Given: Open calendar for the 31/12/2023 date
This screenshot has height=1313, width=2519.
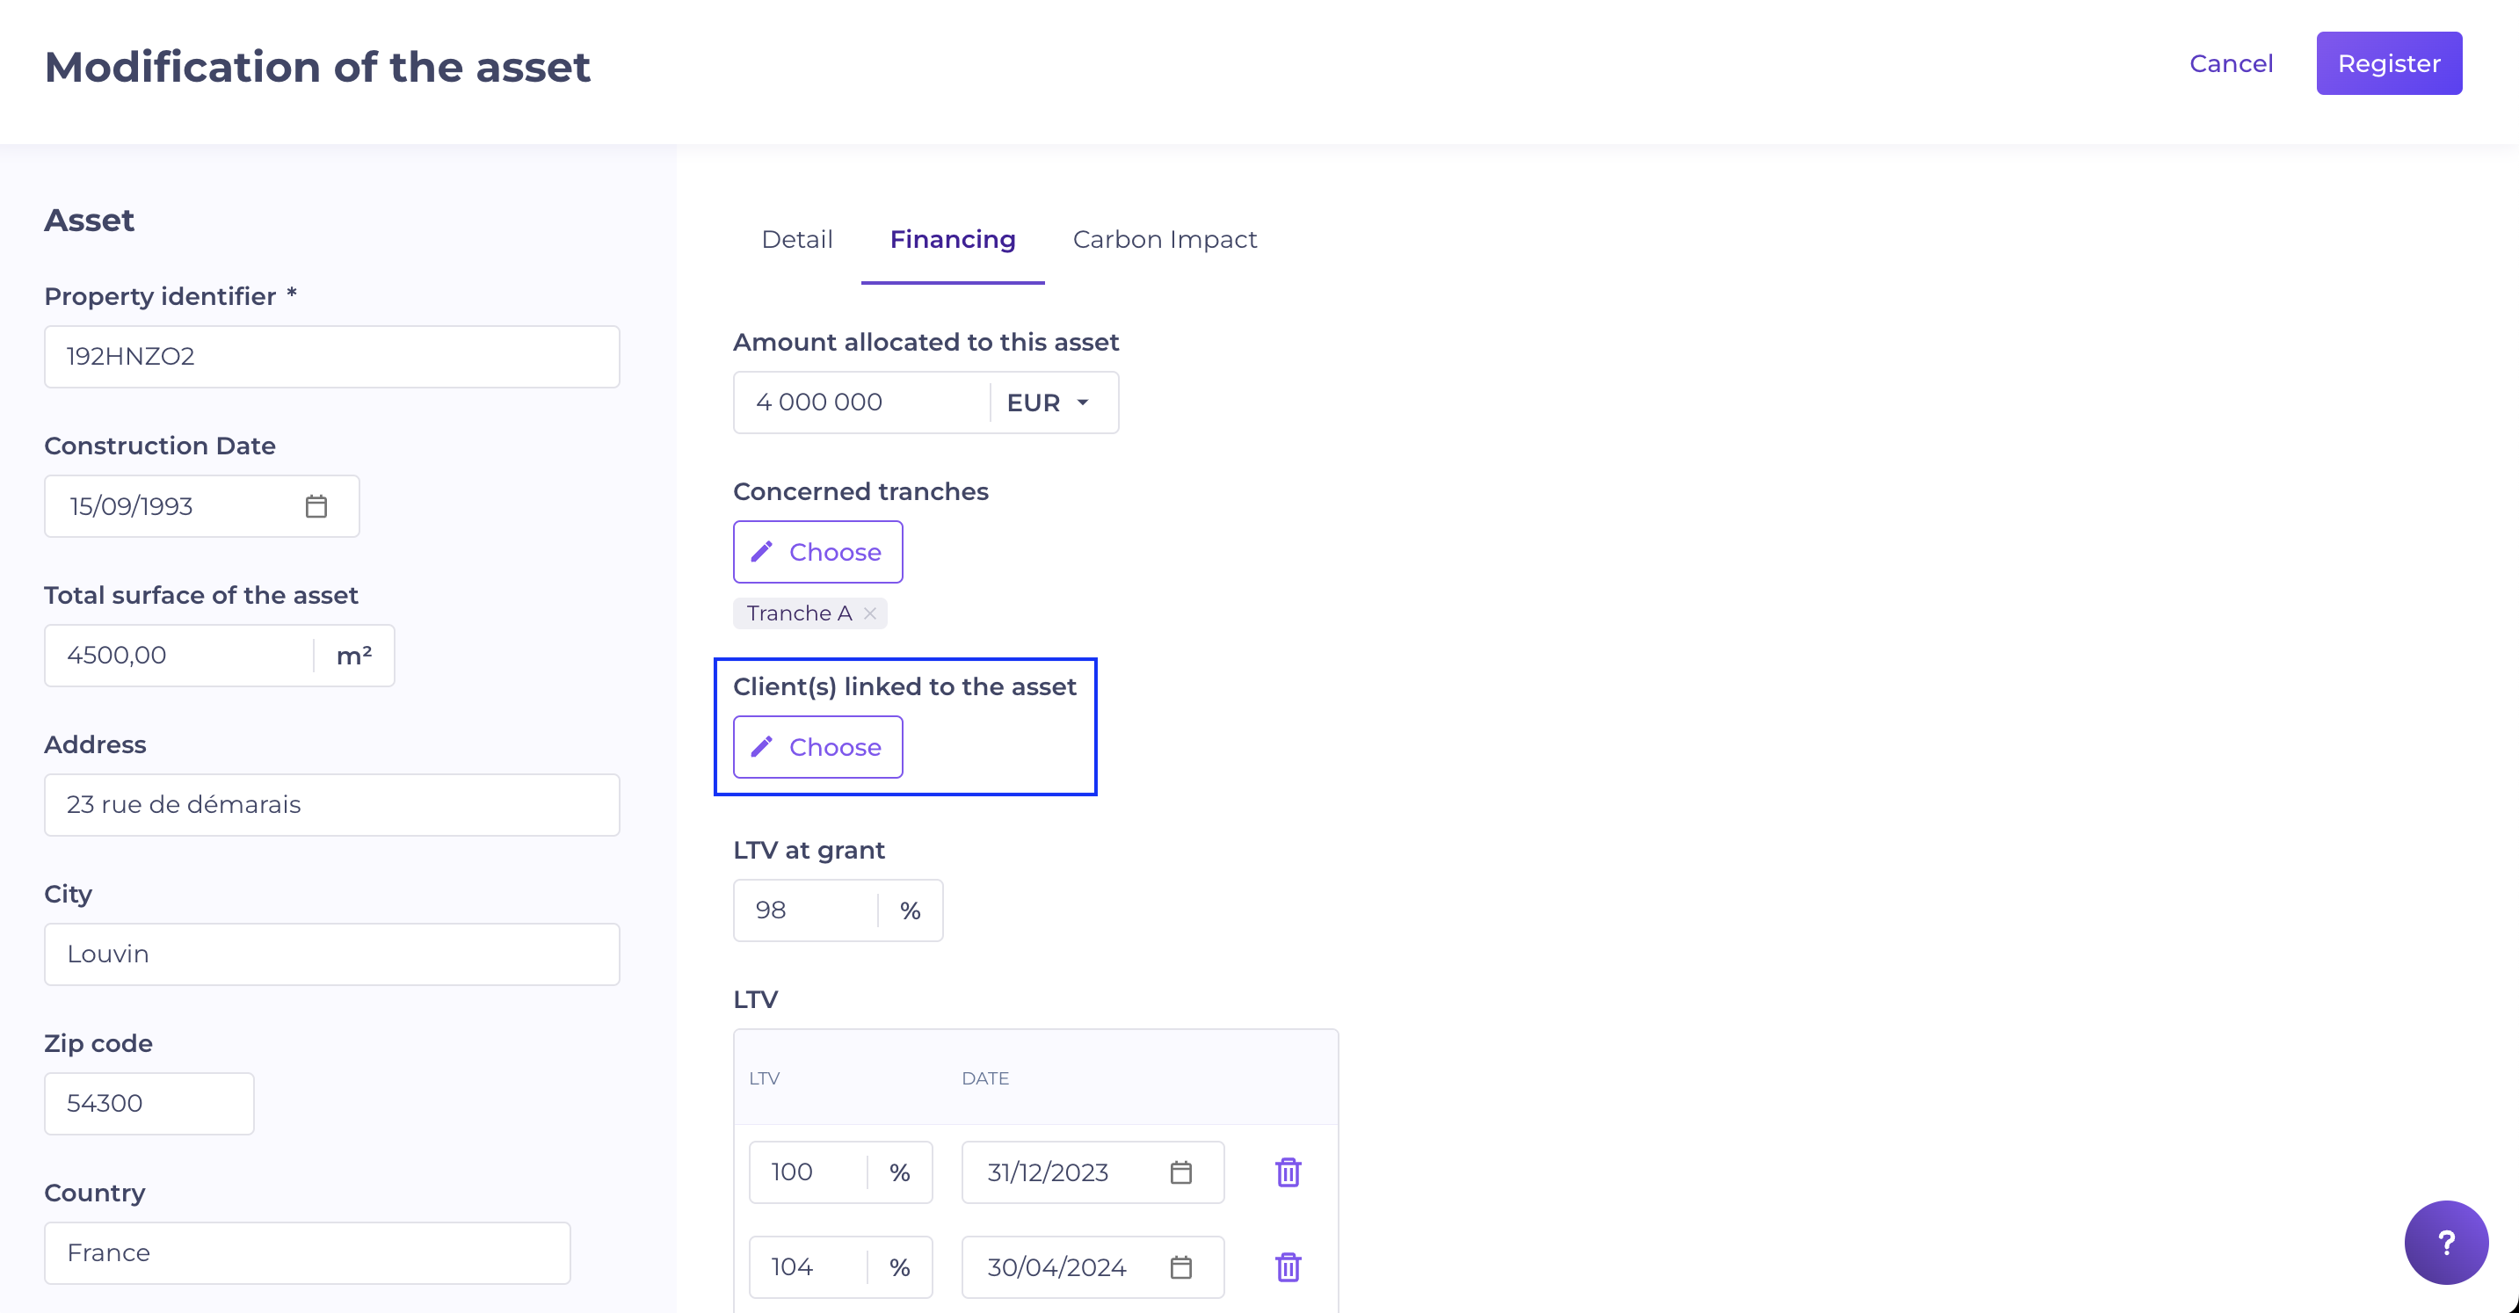Looking at the screenshot, I should (1181, 1172).
